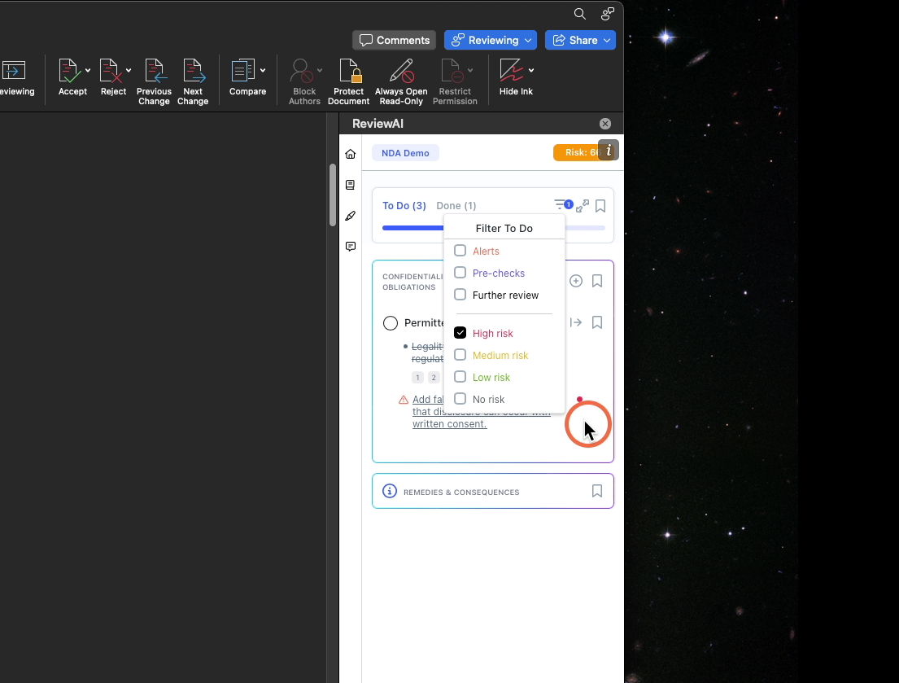
Task: Open ReviewAI pen drafting icon
Action: coord(351,216)
